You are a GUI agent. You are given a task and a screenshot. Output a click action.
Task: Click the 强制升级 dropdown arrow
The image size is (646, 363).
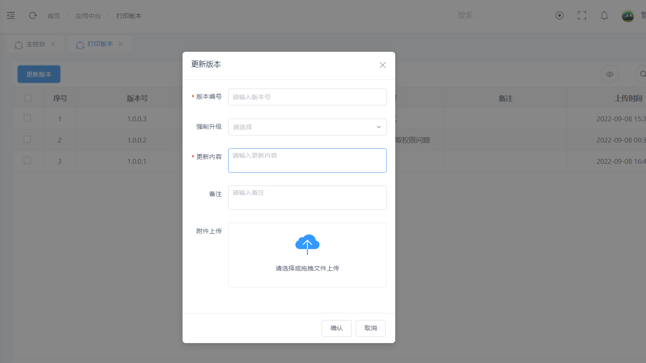point(379,127)
